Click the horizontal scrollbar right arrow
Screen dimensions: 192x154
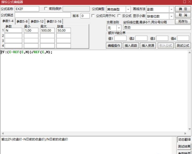(185, 133)
